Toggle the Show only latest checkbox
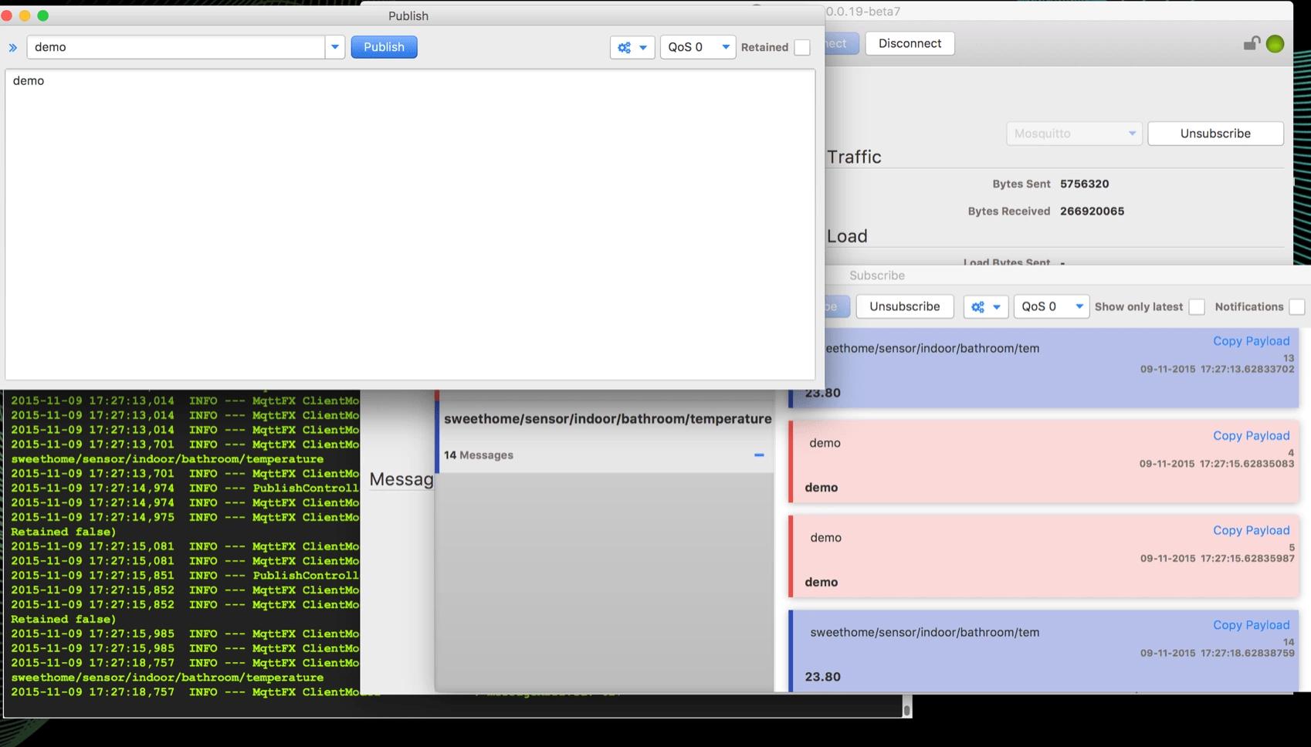Viewport: 1311px width, 747px height. point(1196,307)
